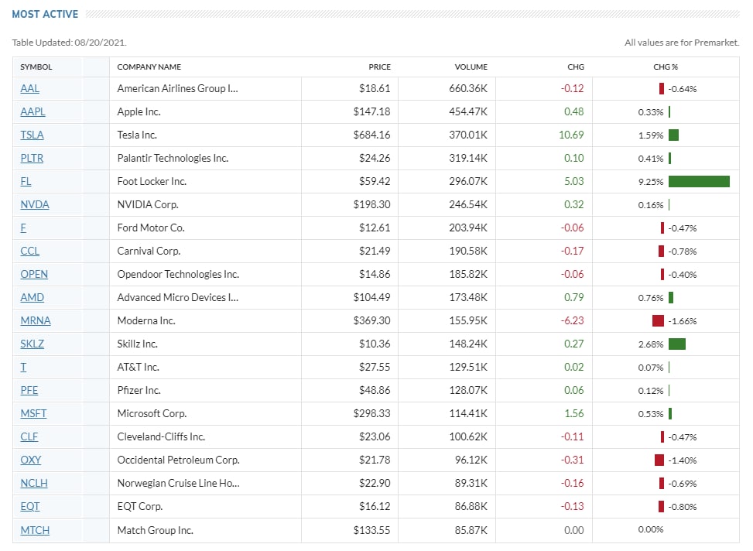Open the CCL ticker link
Image resolution: width=753 pixels, height=551 pixels.
point(29,251)
